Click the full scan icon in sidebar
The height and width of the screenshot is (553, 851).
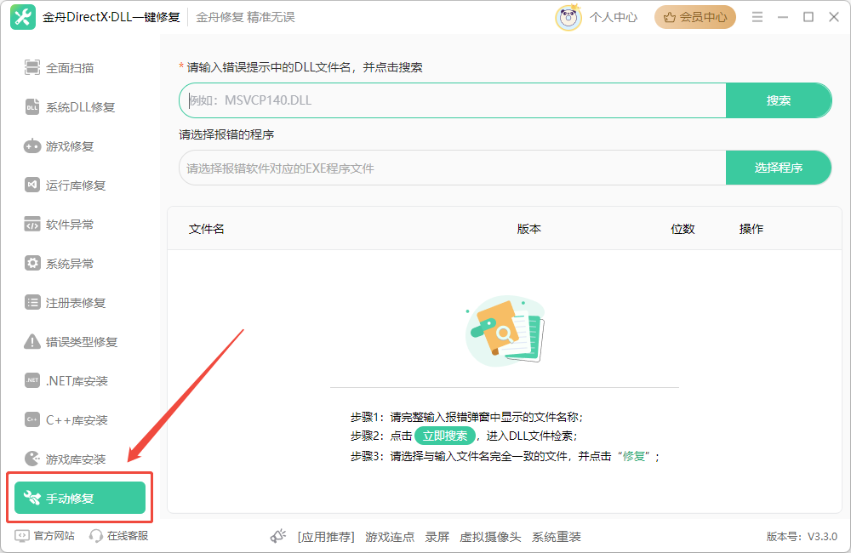pyautogui.click(x=32, y=68)
